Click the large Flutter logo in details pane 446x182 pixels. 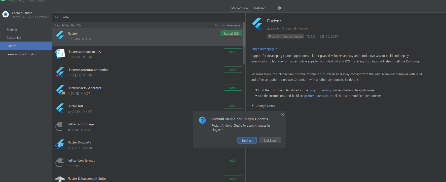(x=257, y=24)
